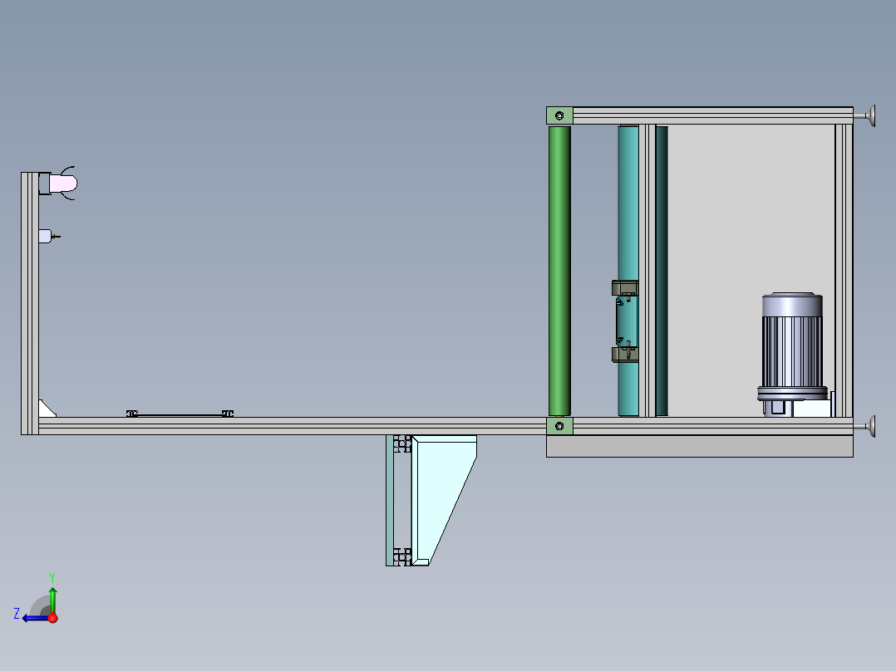This screenshot has height=671, width=896.
Task: Select the dark teal roller behind the center post
Action: pos(662,271)
